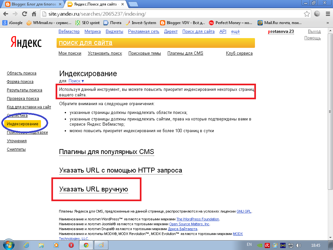Screen dimensions: 333x250
Task: Open the iGoogle bookmark
Action: coord(13,23)
